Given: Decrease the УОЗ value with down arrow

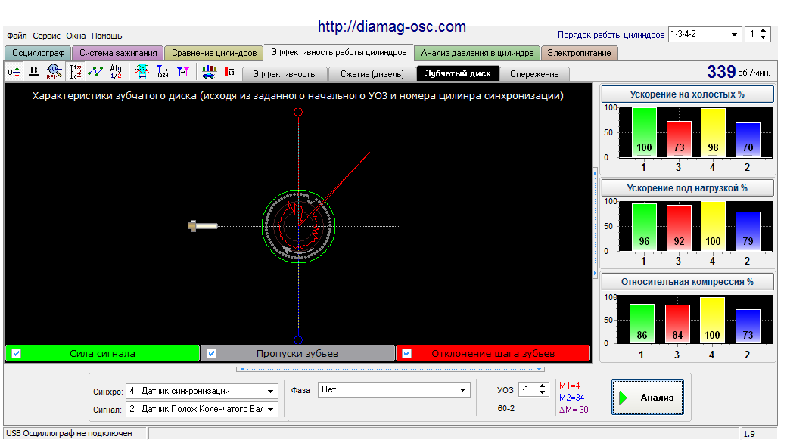Looking at the screenshot, I should click(x=543, y=393).
